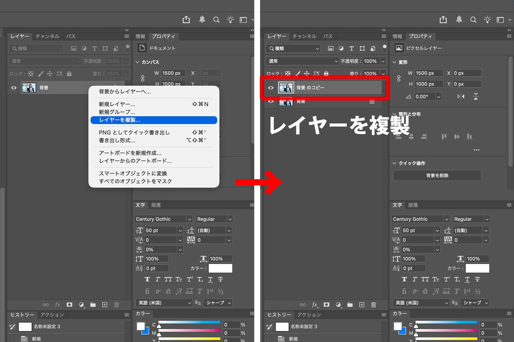The height and width of the screenshot is (342, 514).
Task: Select スマートオブジェクトに変換 menu item
Action: (133, 173)
